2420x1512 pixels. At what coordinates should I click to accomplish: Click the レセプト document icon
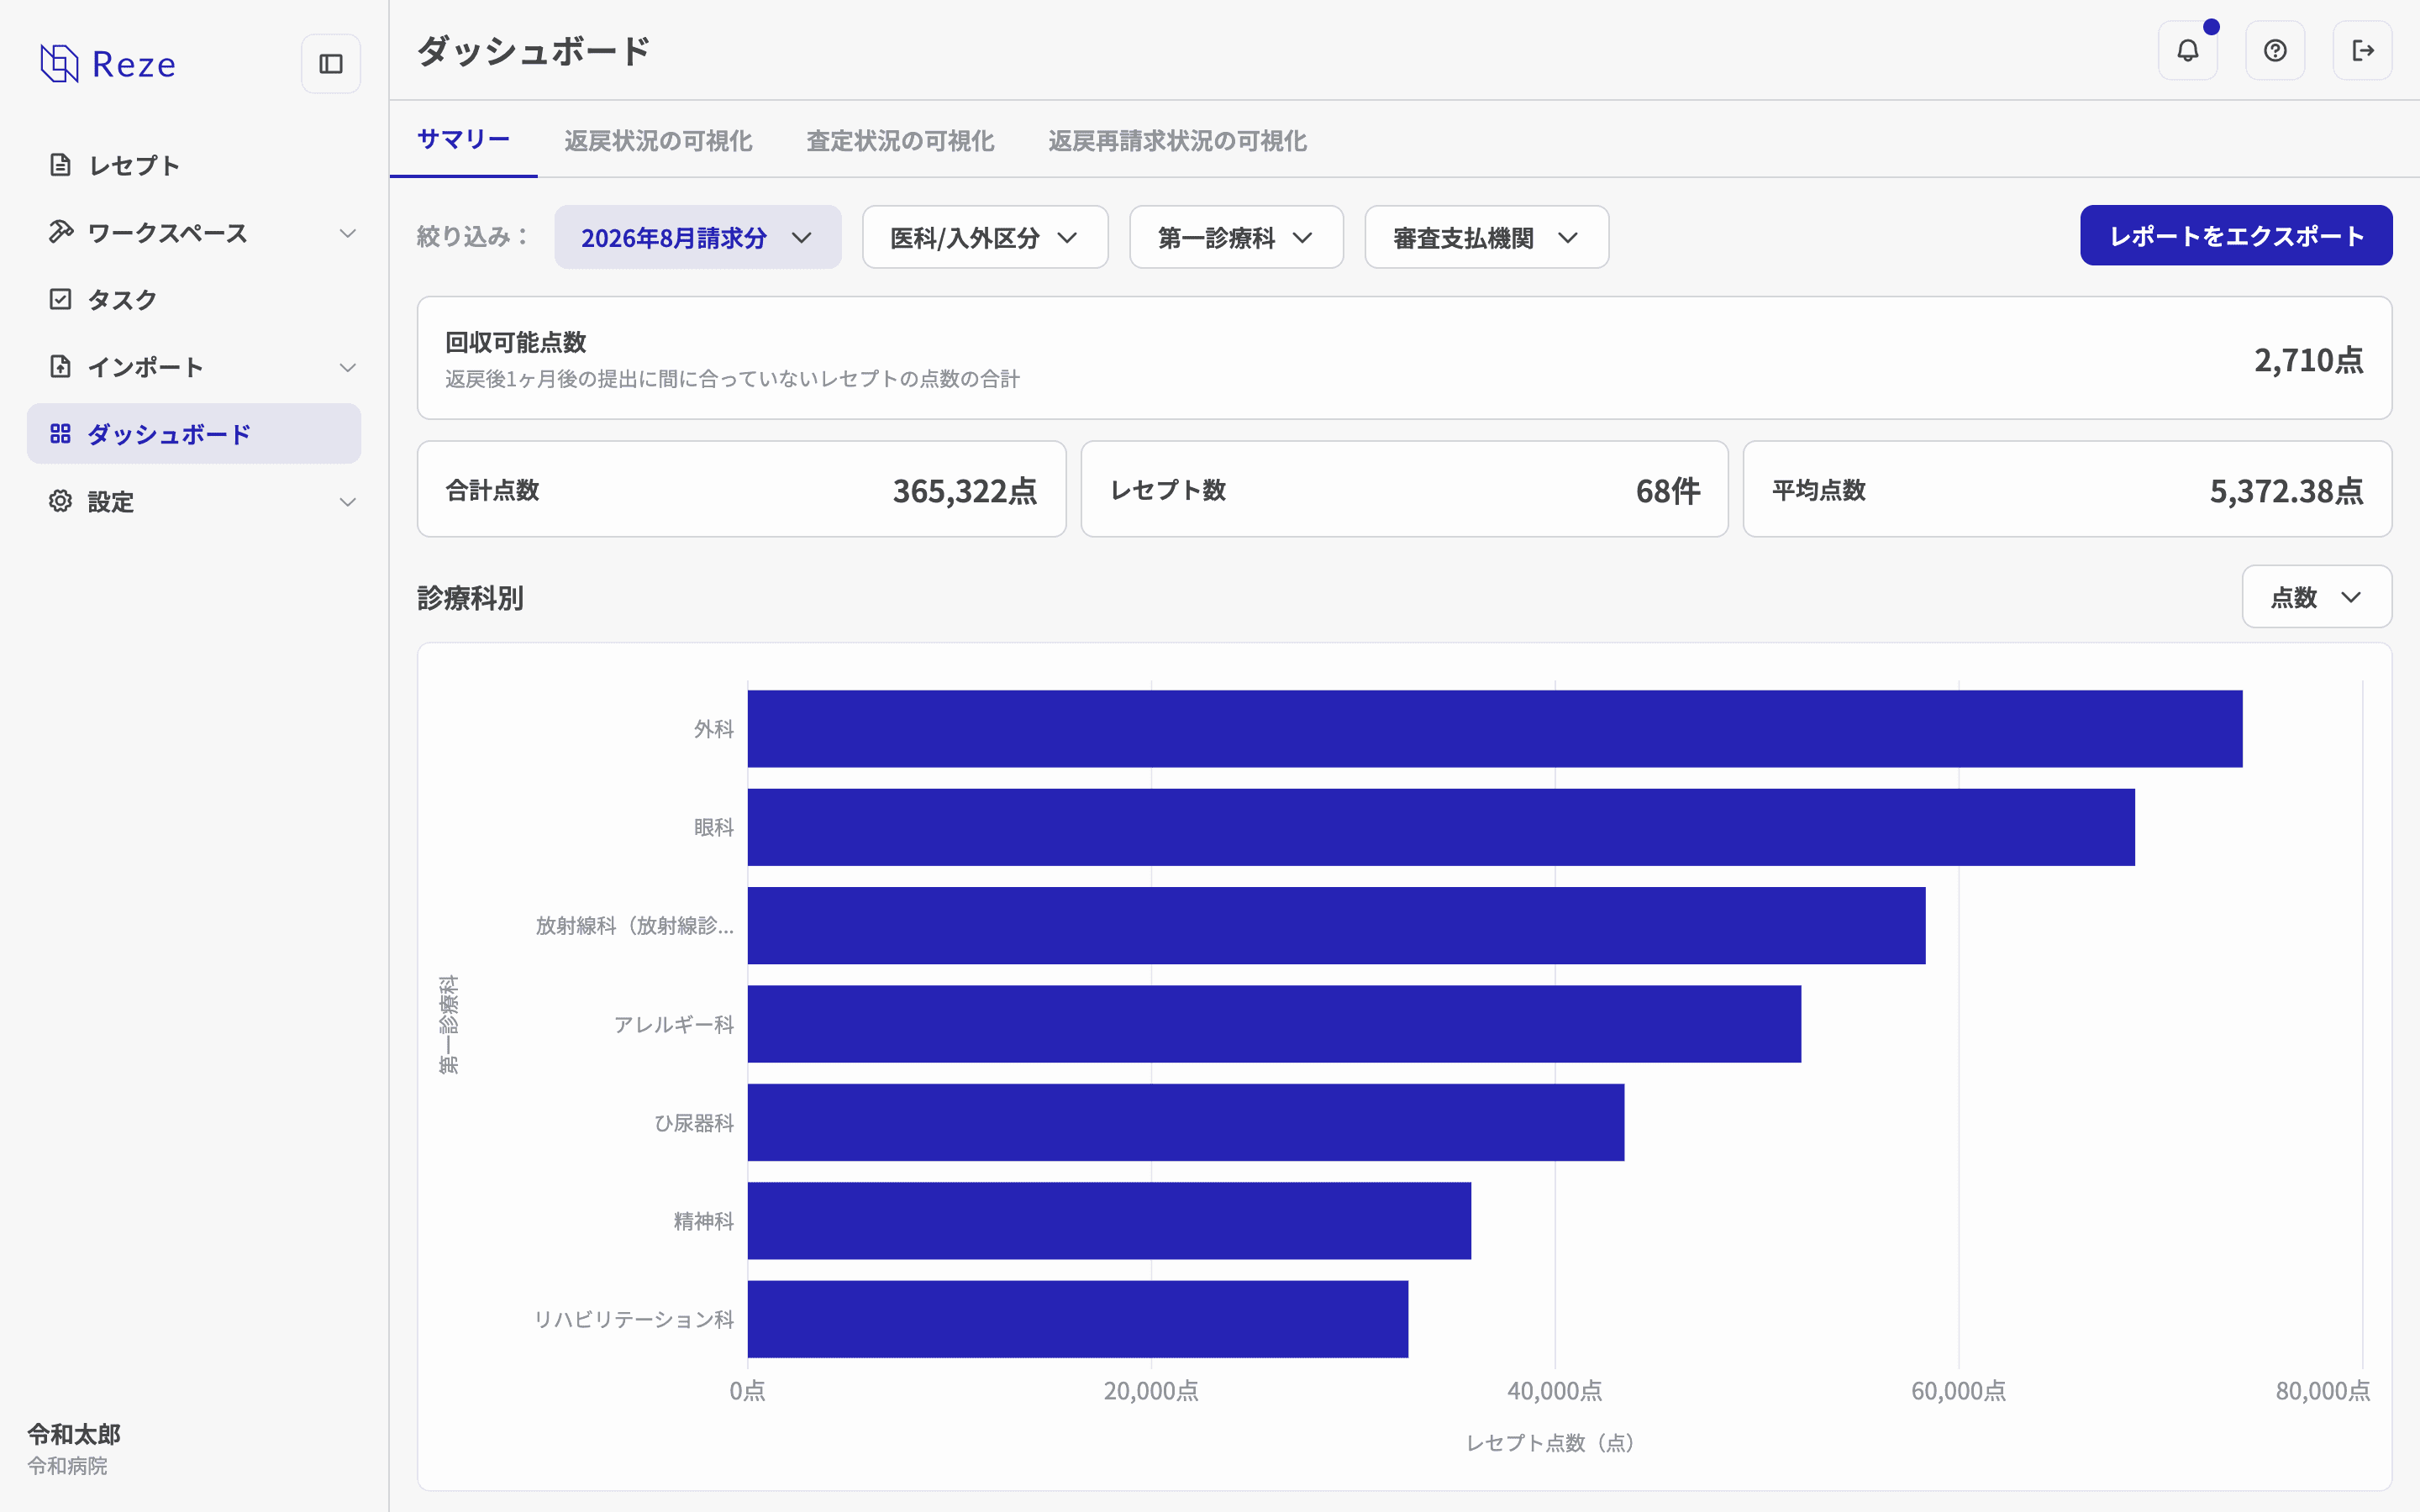(x=60, y=165)
